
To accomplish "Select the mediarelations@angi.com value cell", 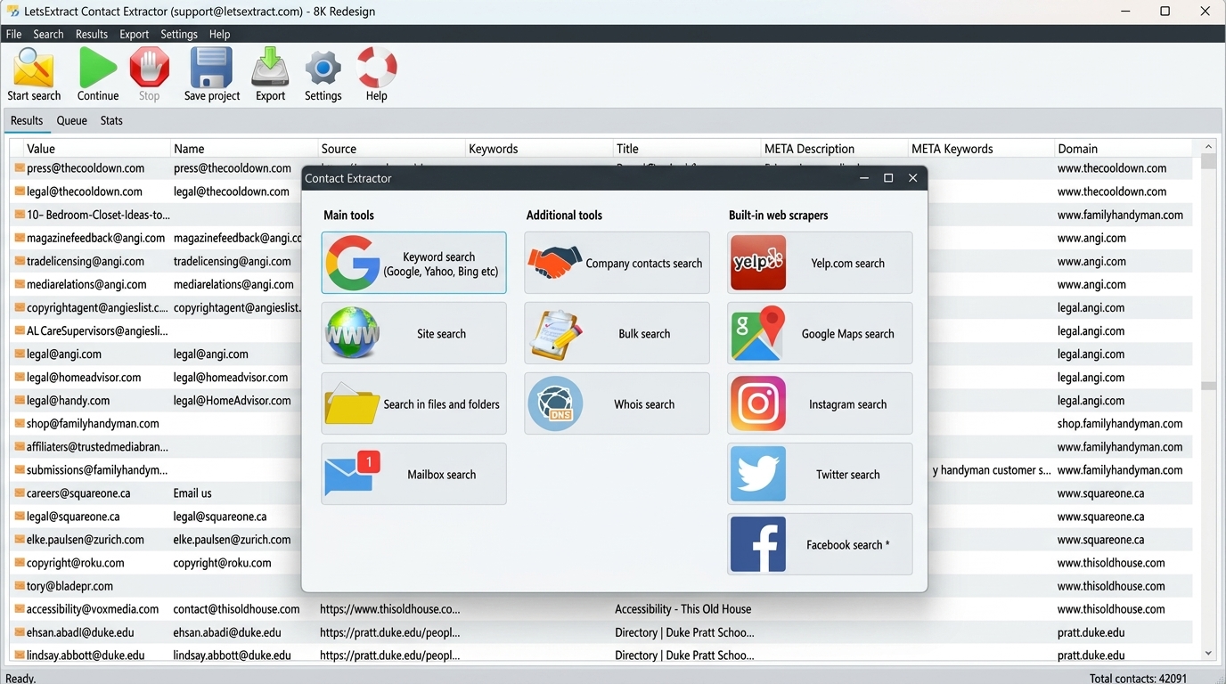I will pos(86,284).
